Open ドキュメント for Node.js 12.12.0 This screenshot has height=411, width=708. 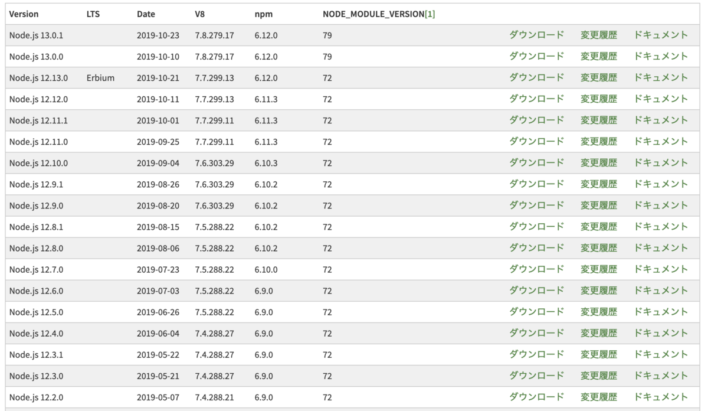click(x=661, y=99)
